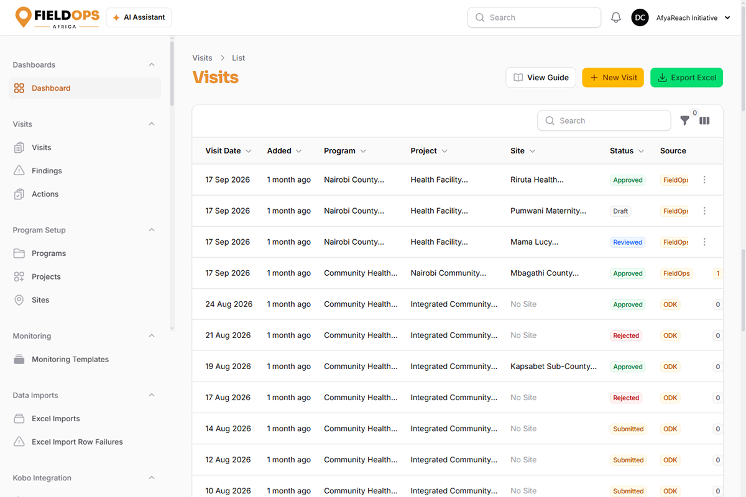Open Excel Imports in the sidebar

click(85, 419)
